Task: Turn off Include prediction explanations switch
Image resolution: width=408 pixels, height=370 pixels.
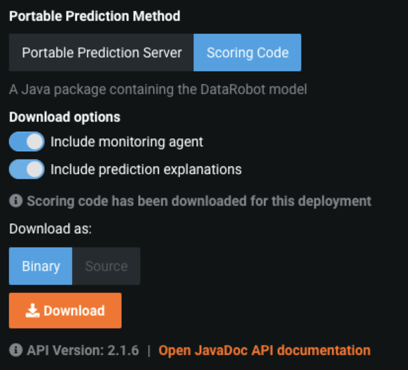Action: (x=27, y=169)
